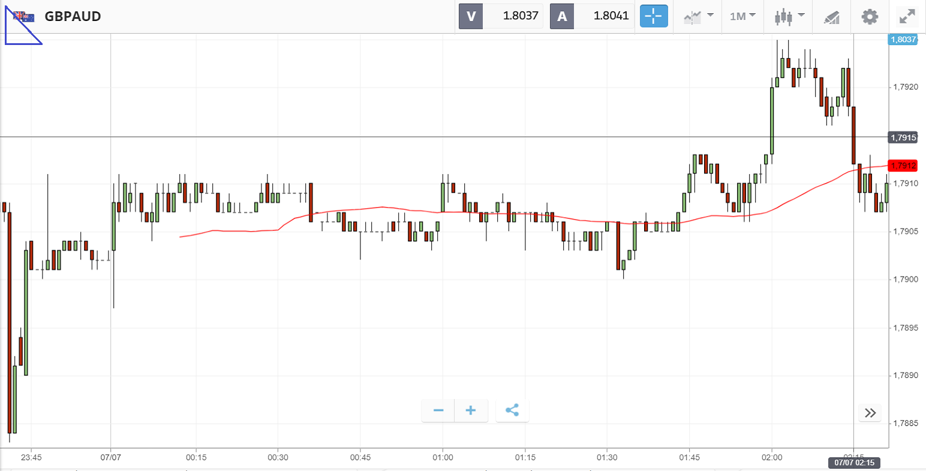926x471 pixels.
Task: Zoom out the chart with minus button
Action: [x=438, y=410]
